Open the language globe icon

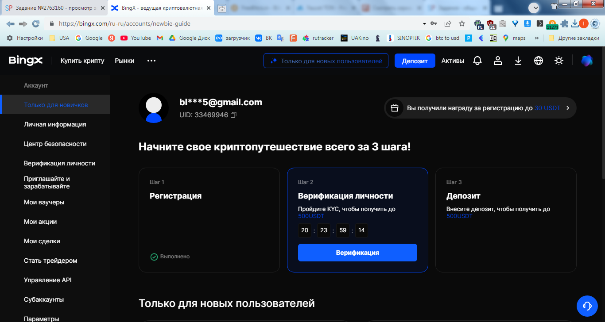[539, 61]
